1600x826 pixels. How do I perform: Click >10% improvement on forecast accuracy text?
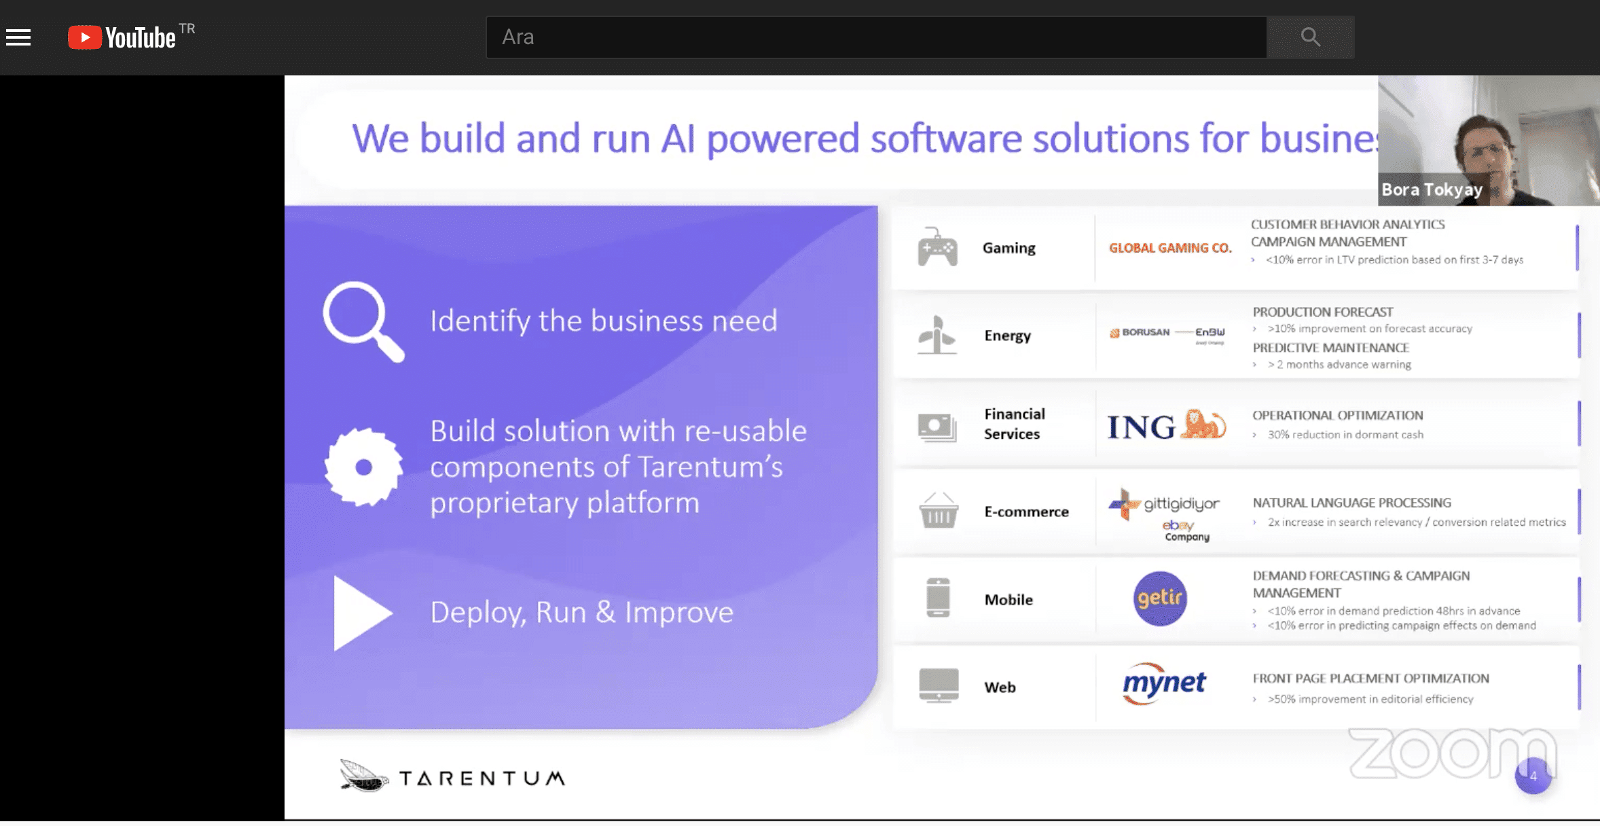click(x=1369, y=329)
